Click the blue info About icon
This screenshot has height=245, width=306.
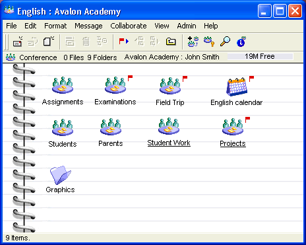[241, 42]
